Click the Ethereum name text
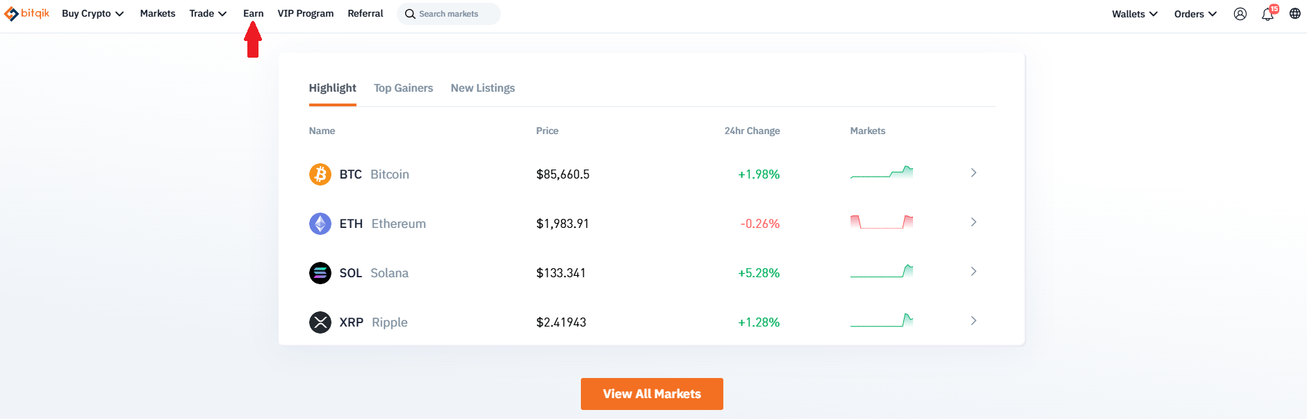 [399, 224]
